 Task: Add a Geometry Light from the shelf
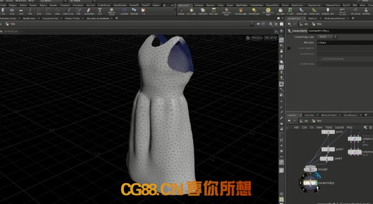click(226, 12)
